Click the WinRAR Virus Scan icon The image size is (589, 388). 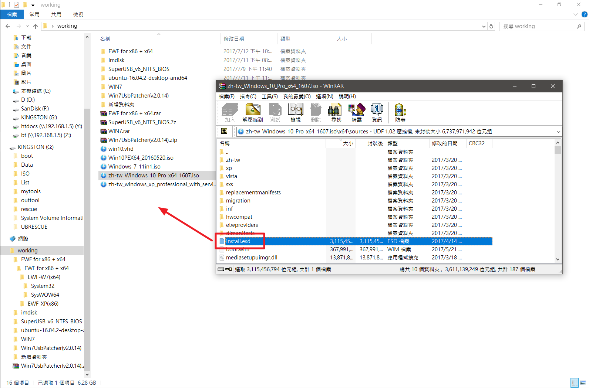tap(400, 112)
